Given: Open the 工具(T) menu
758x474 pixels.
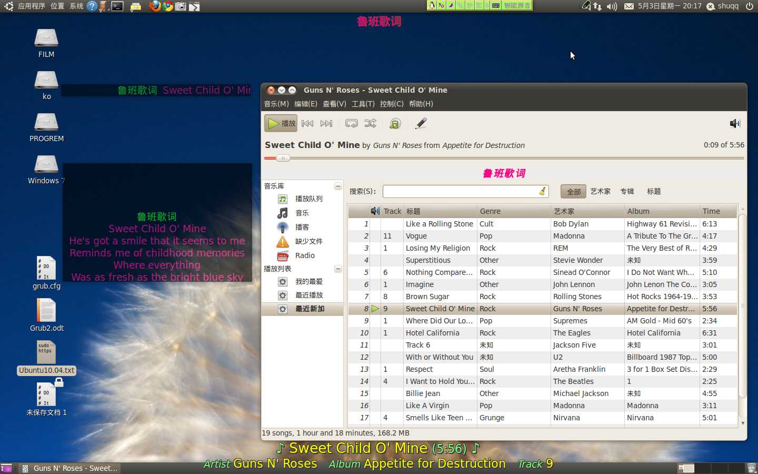Looking at the screenshot, I should coord(363,104).
